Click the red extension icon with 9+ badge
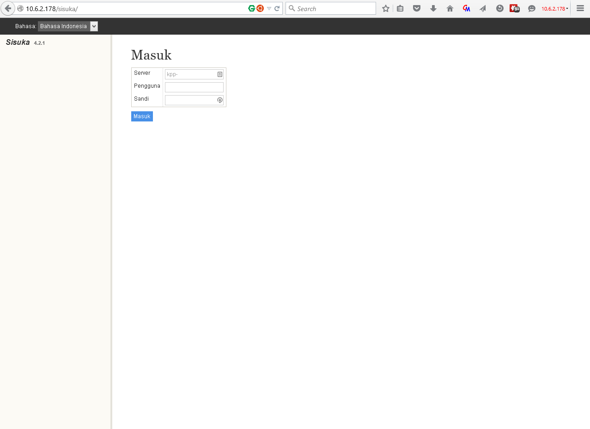 point(515,8)
